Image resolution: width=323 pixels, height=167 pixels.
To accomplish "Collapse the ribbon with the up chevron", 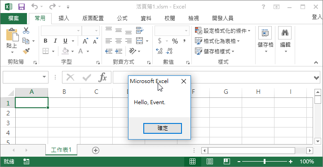I will (x=315, y=62).
